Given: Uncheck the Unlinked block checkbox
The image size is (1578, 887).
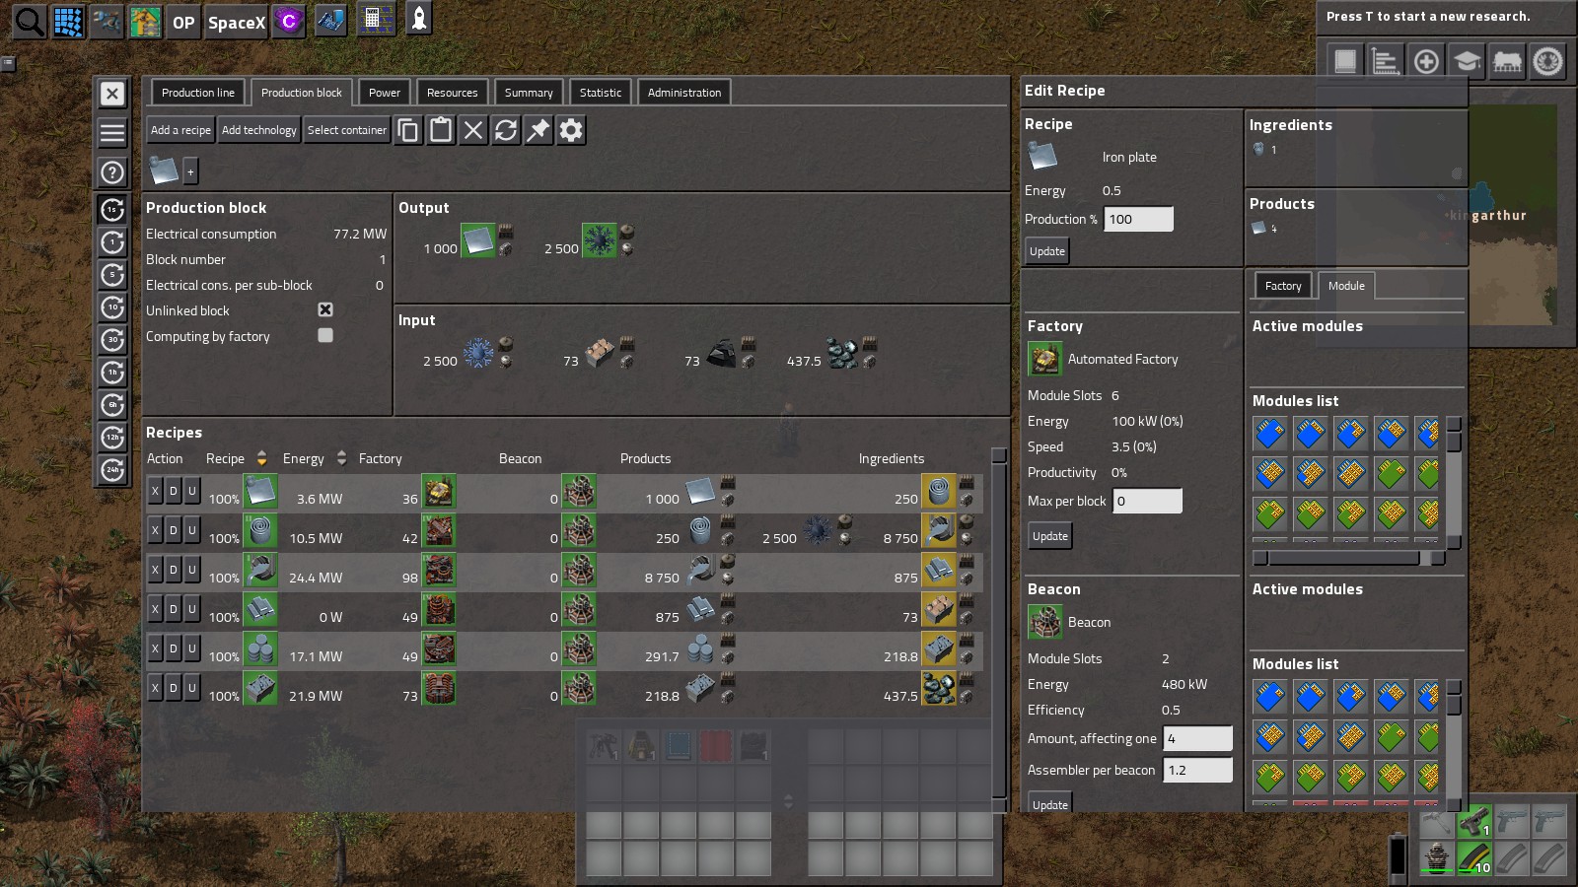Looking at the screenshot, I should [325, 309].
